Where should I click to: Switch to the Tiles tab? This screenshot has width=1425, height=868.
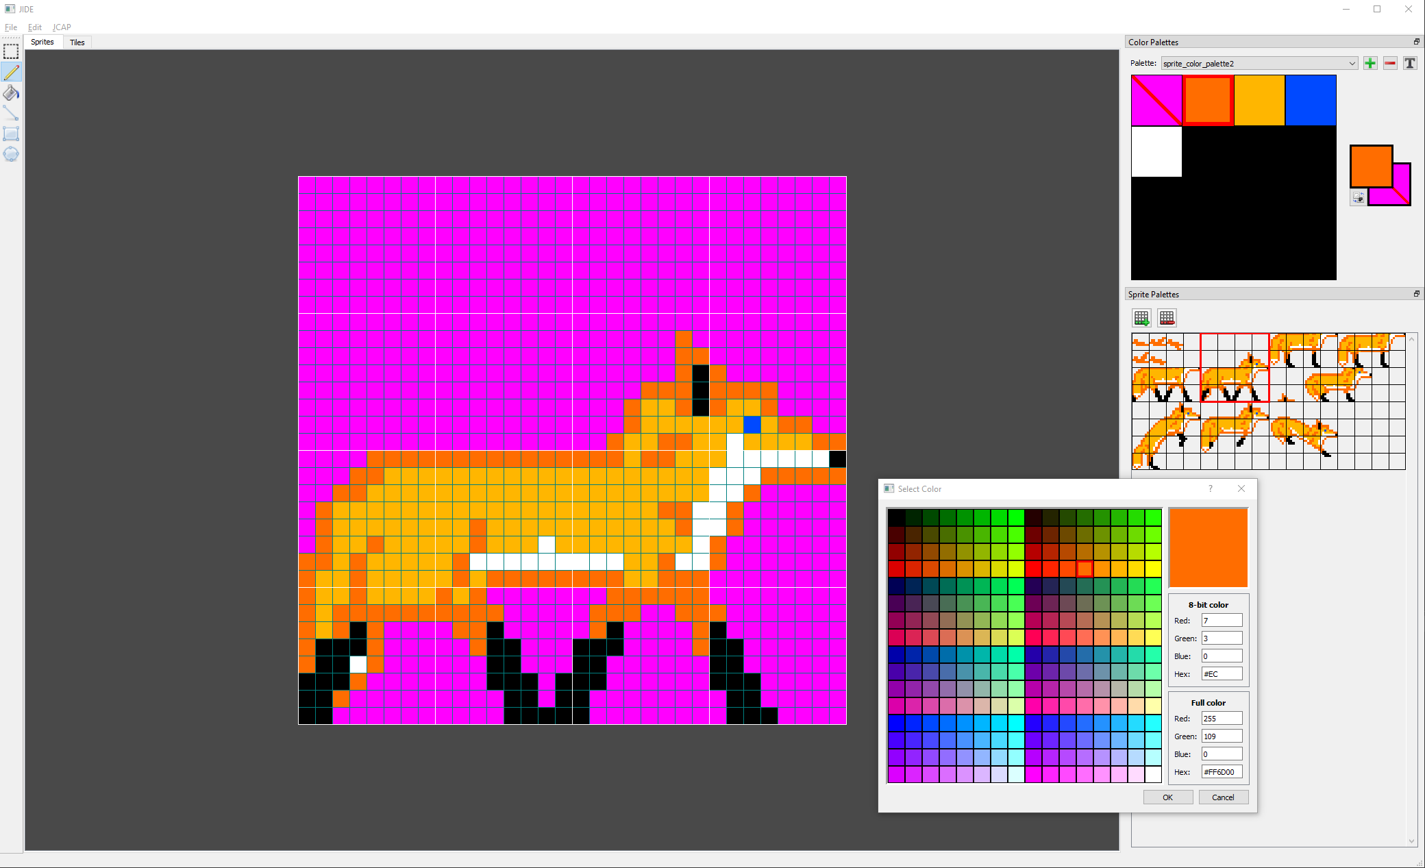coord(77,42)
